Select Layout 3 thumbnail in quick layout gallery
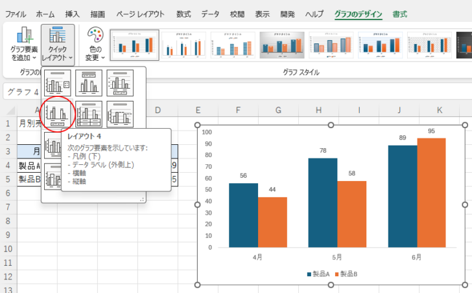 coord(120,83)
